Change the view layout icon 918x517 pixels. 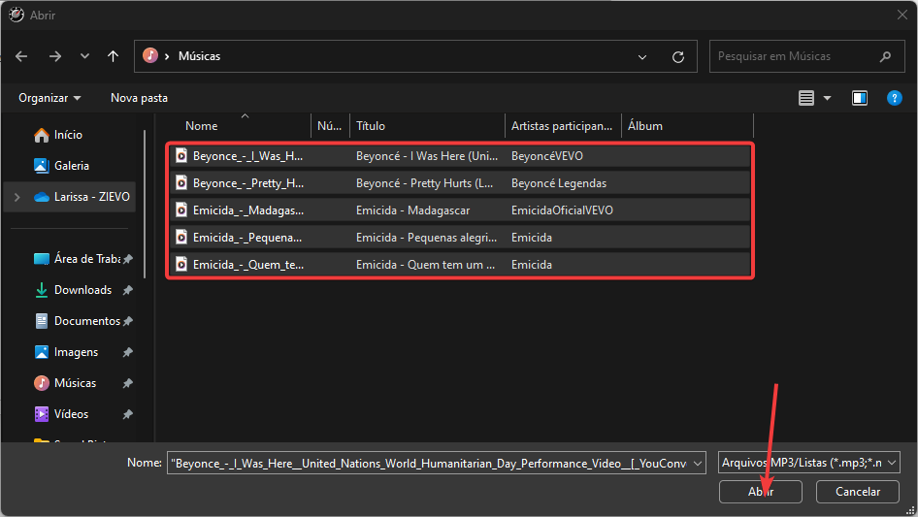coord(806,98)
